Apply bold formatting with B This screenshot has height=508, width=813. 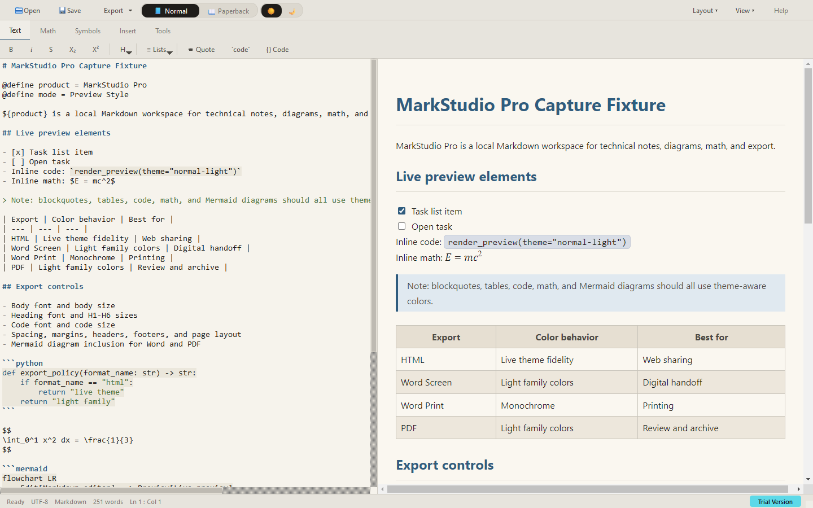11,50
